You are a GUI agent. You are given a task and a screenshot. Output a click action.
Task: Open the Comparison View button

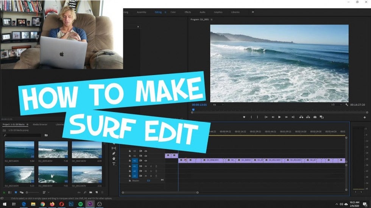click(x=321, y=117)
